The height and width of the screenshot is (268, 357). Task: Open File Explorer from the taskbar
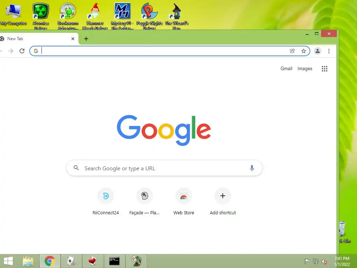(x=28, y=261)
